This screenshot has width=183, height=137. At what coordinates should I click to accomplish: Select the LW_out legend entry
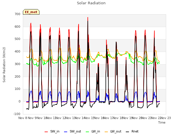tap(113, 131)
